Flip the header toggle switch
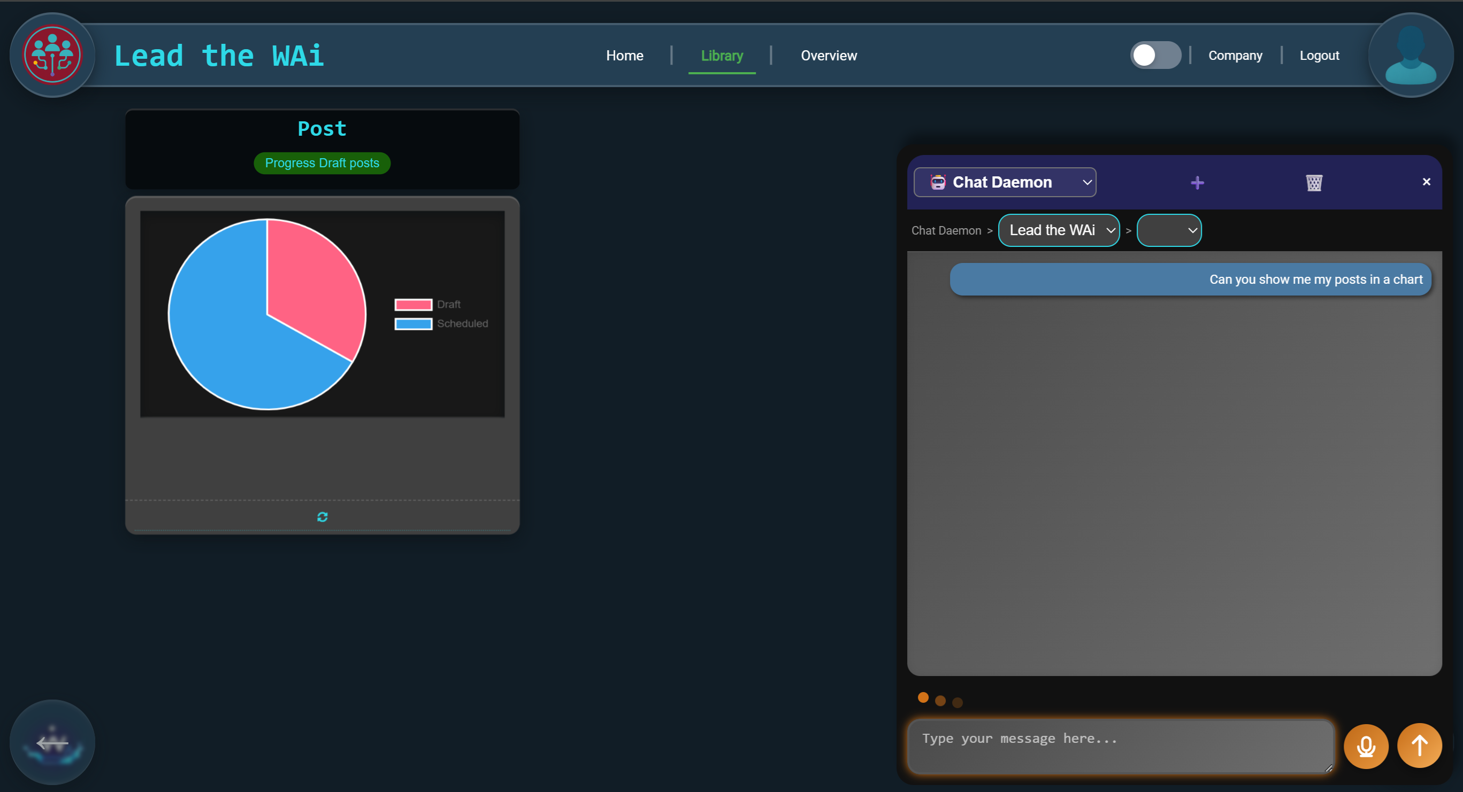1463x792 pixels. 1155,55
